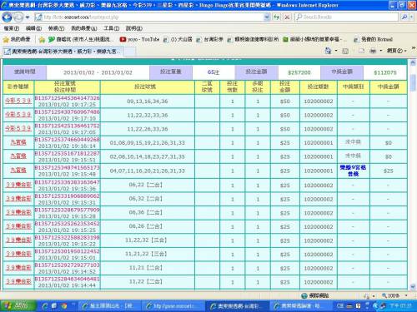
Task: Open the 我的最愛 favorites center star button
Action: [x=17, y=39]
